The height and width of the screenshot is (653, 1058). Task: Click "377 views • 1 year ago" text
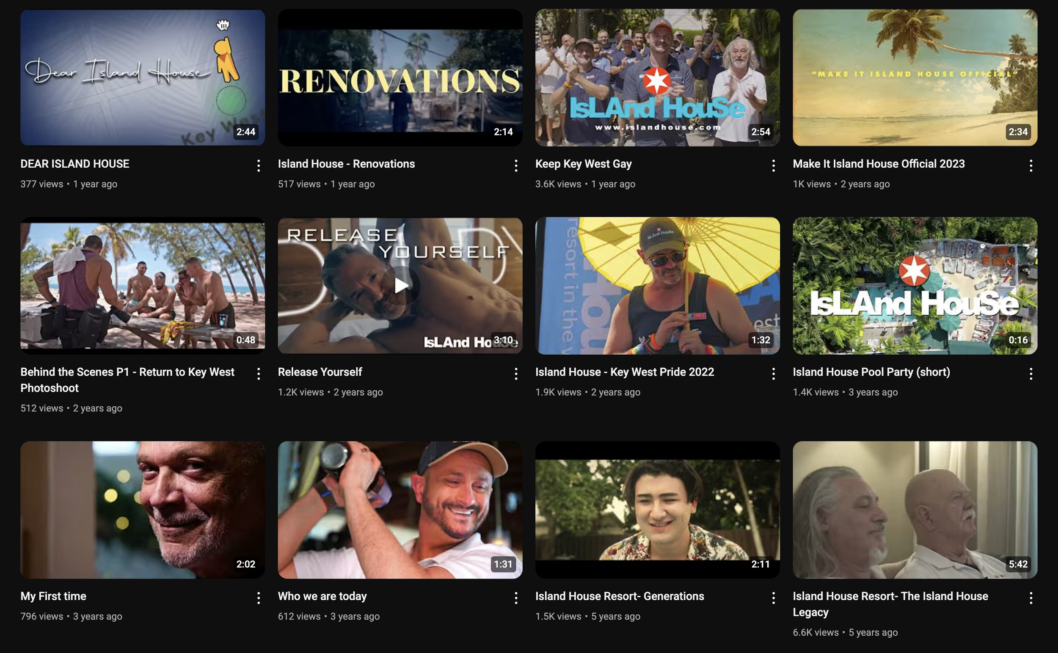(69, 184)
